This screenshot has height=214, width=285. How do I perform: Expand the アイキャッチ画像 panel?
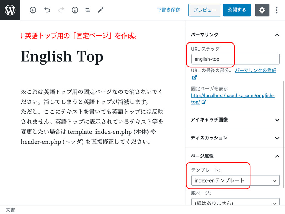[277, 120]
